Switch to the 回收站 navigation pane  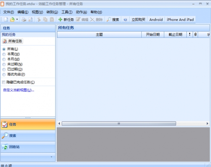point(28,147)
